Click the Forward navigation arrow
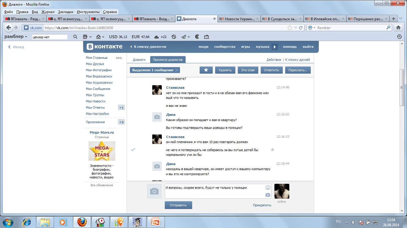Image resolution: width=407 pixels, height=228 pixels. click(x=16, y=28)
